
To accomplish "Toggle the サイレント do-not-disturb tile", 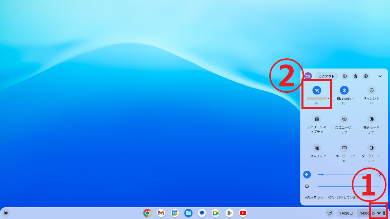I will click(371, 90).
